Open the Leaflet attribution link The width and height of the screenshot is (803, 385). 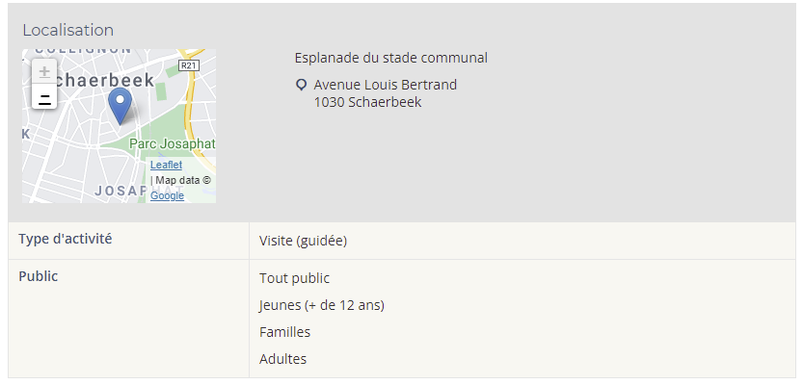tap(167, 165)
